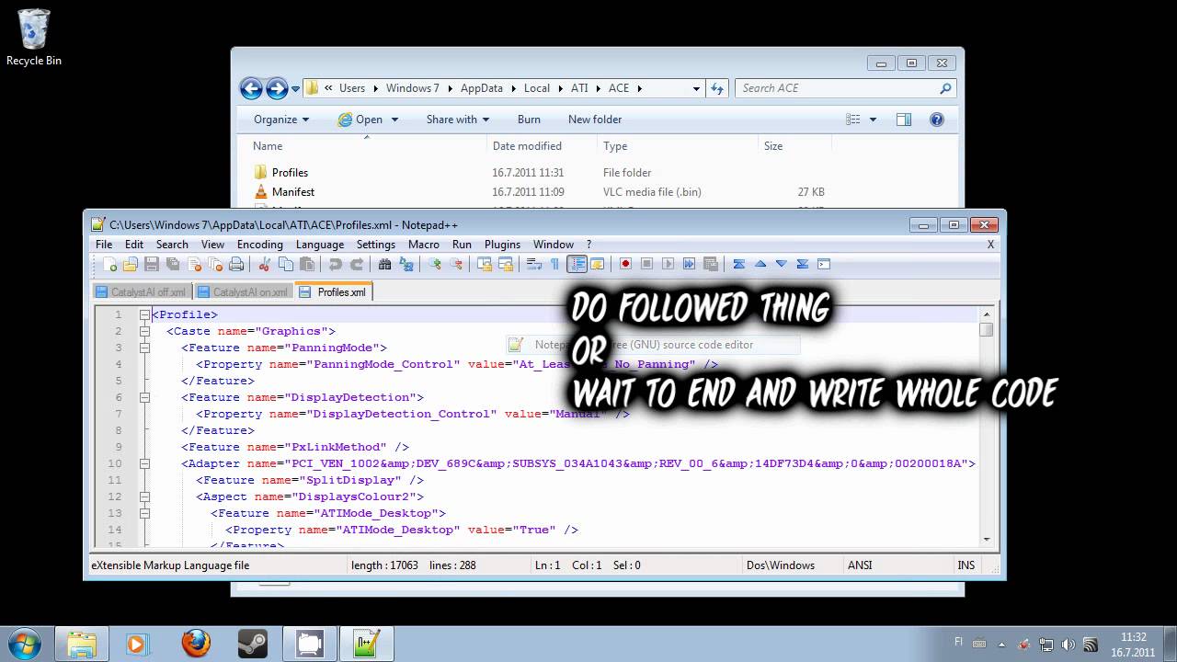Image resolution: width=1177 pixels, height=662 pixels.
Task: Click the Redo arrow icon
Action: point(357,264)
